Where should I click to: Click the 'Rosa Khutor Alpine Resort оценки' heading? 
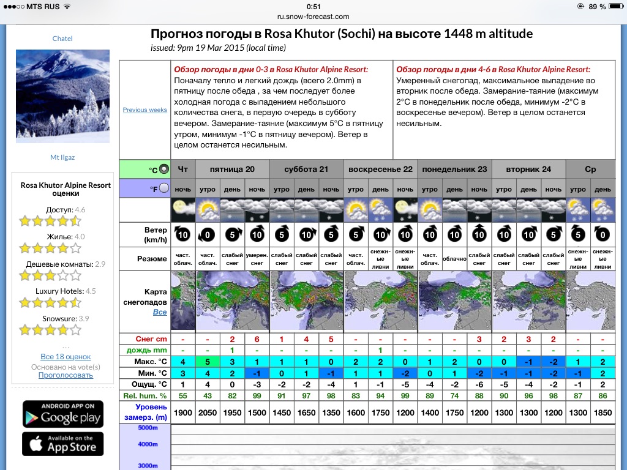tap(66, 189)
